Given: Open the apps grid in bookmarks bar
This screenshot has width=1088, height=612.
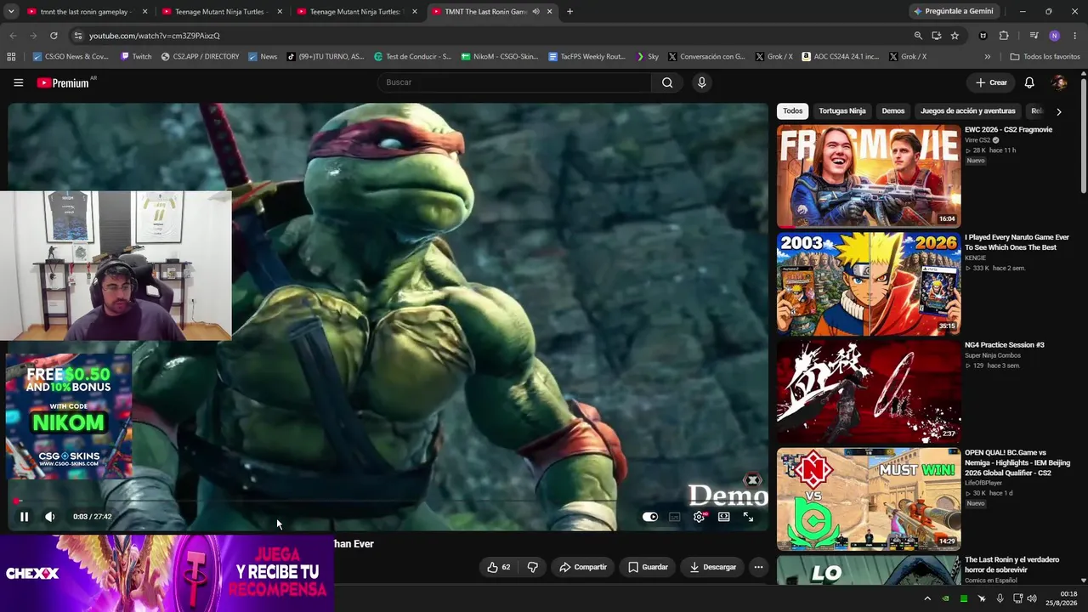Looking at the screenshot, I should point(11,57).
